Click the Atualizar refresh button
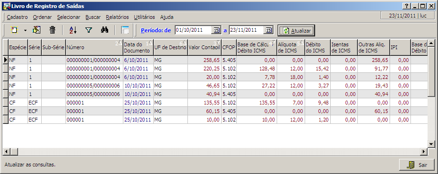Screen dimensions: 438x174 (x=297, y=31)
